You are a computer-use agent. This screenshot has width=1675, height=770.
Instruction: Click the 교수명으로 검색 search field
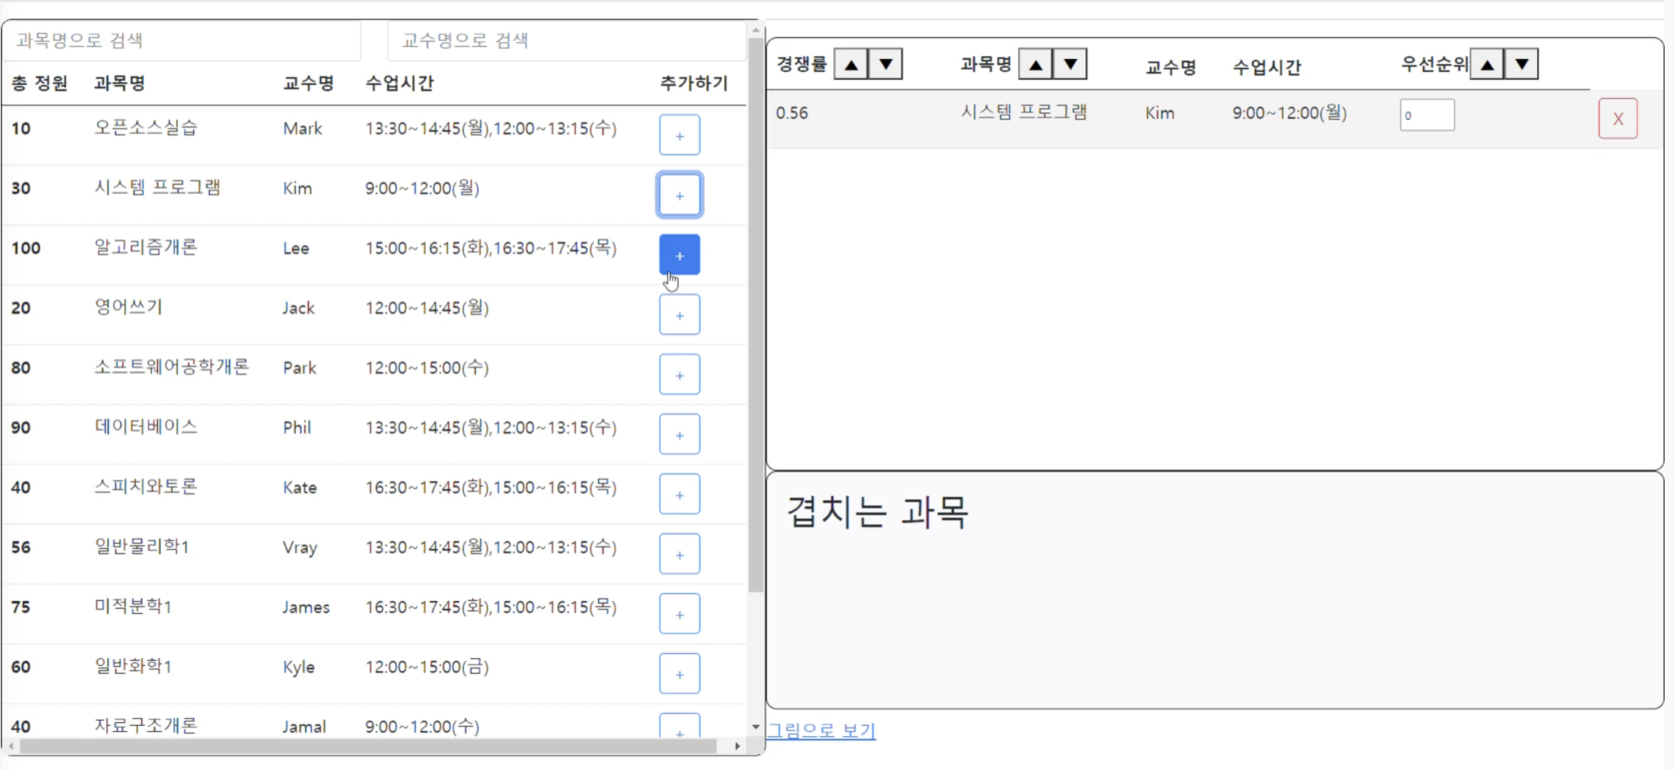point(567,41)
